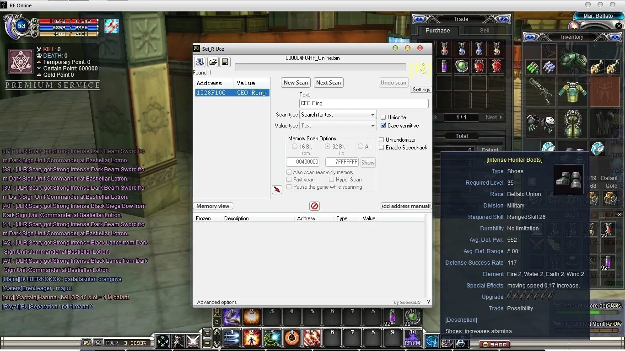Image resolution: width=625 pixels, height=351 pixels.
Task: Click the red no-entry clear list icon
Action: [314, 206]
